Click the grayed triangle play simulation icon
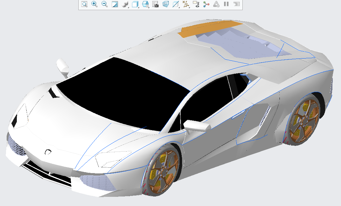Viewport: 341px width, 206px height. click(216, 4)
